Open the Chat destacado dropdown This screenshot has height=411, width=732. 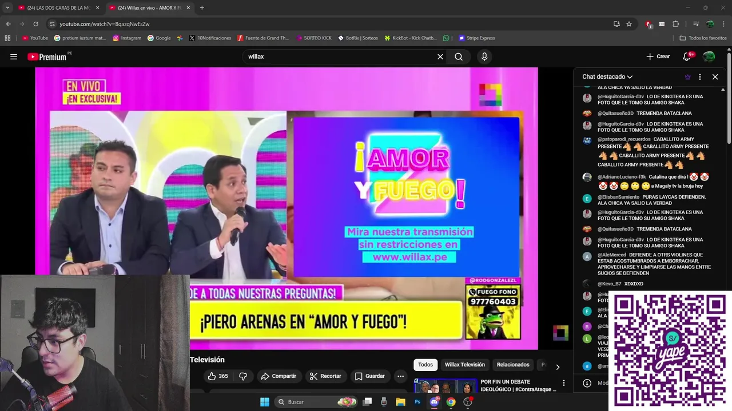pos(607,76)
